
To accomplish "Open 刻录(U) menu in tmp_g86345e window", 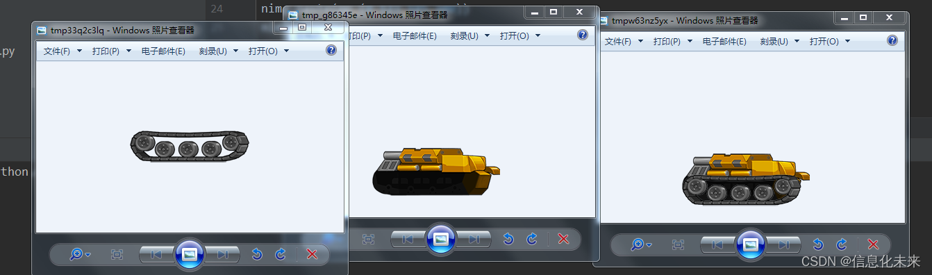I will point(469,36).
